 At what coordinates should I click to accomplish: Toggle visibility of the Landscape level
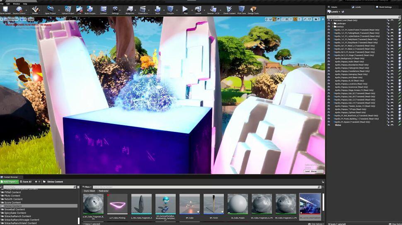(x=329, y=24)
